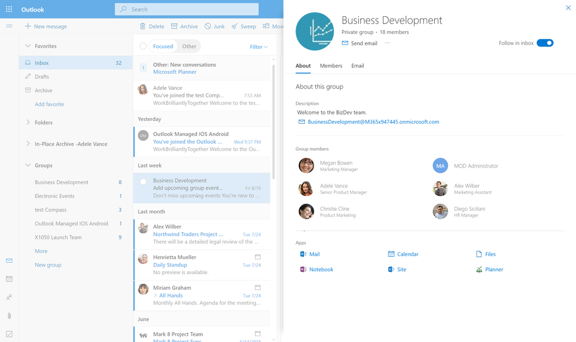
Task: Open Outlook Managed IOS Android message
Action: (202, 142)
